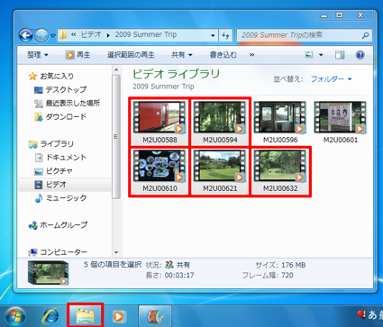
Task: Select the ビデオ breadcrumb in address bar
Action: [x=91, y=35]
